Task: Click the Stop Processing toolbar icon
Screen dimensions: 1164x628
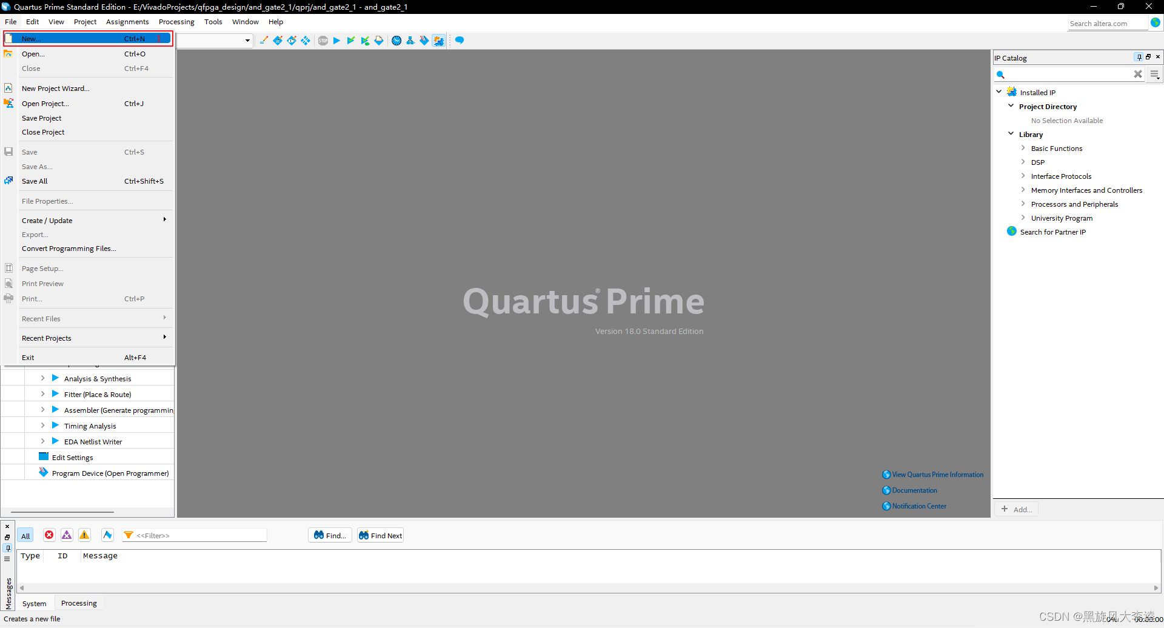Action: tap(323, 41)
